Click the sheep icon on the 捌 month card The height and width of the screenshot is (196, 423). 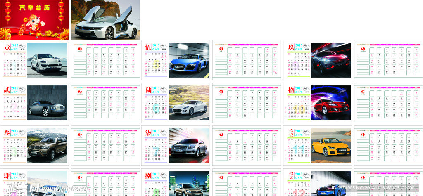click(x=164, y=175)
